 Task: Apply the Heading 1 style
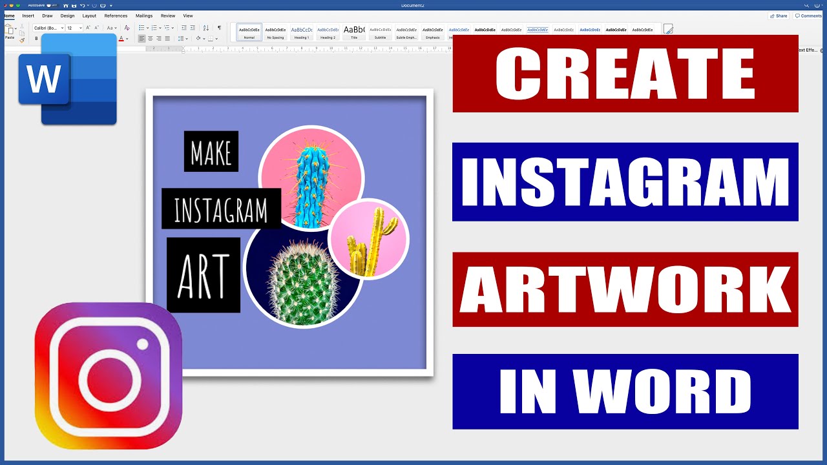click(x=302, y=32)
